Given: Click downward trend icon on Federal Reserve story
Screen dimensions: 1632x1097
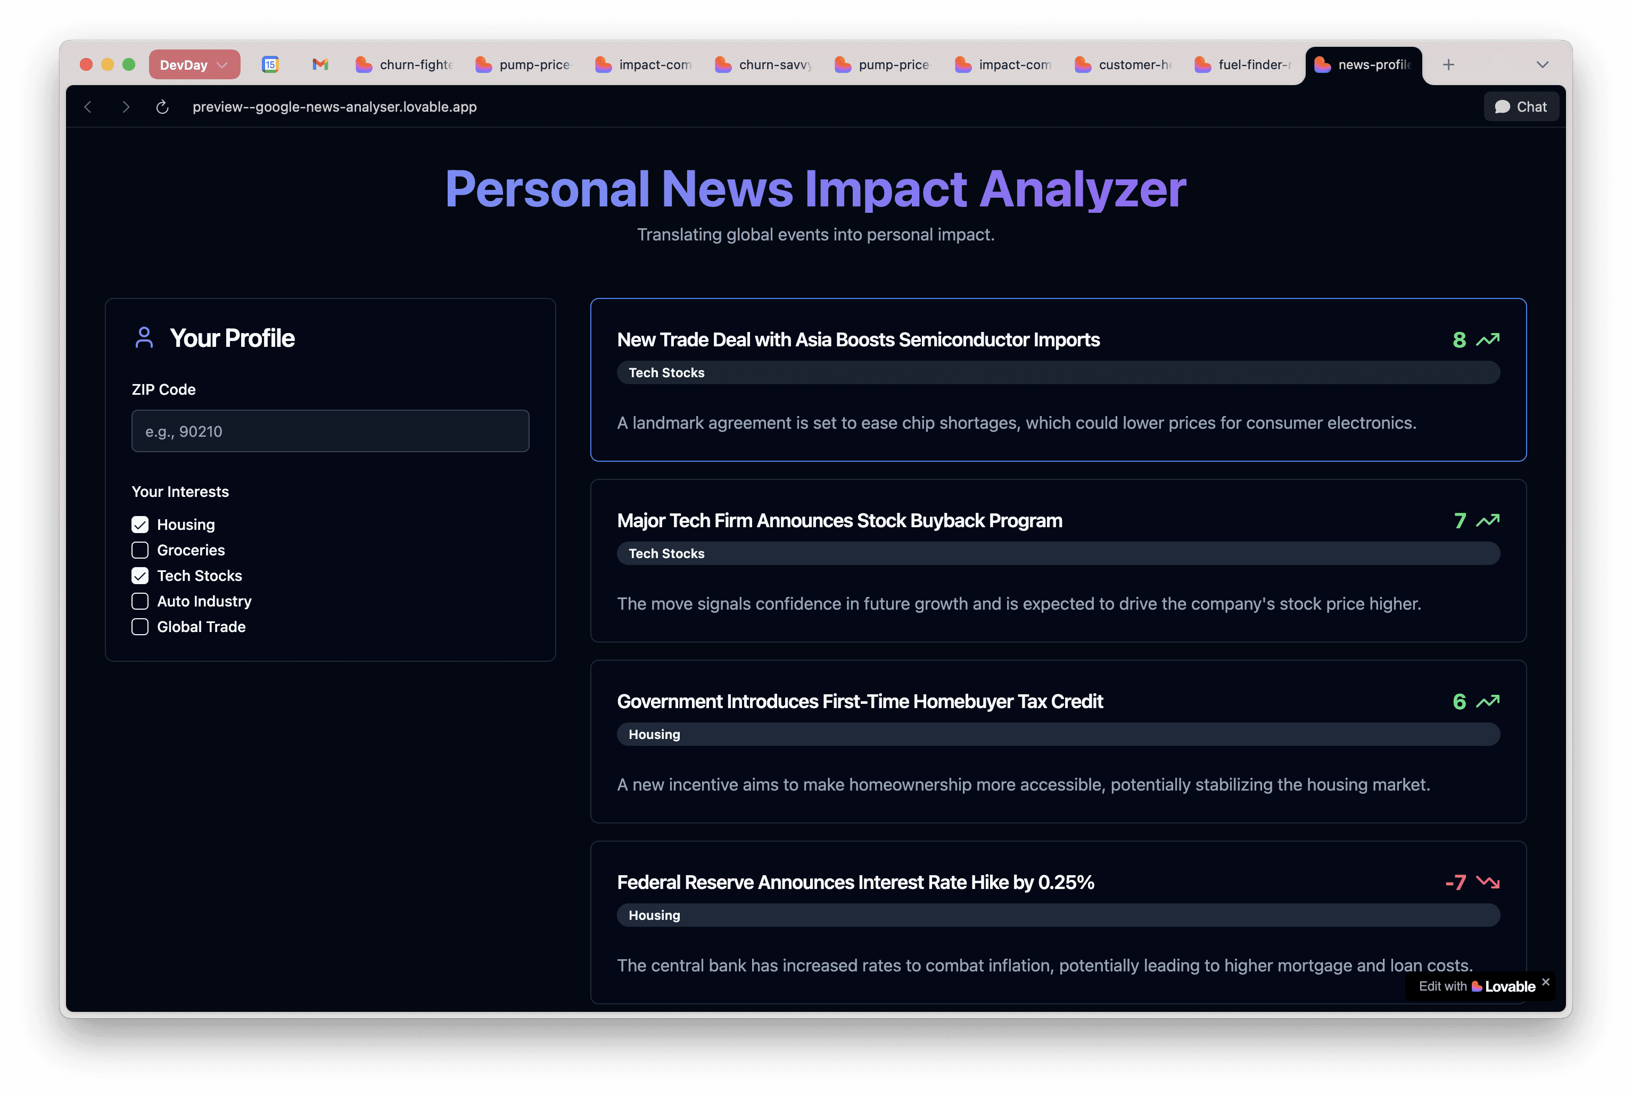Looking at the screenshot, I should click(x=1487, y=882).
